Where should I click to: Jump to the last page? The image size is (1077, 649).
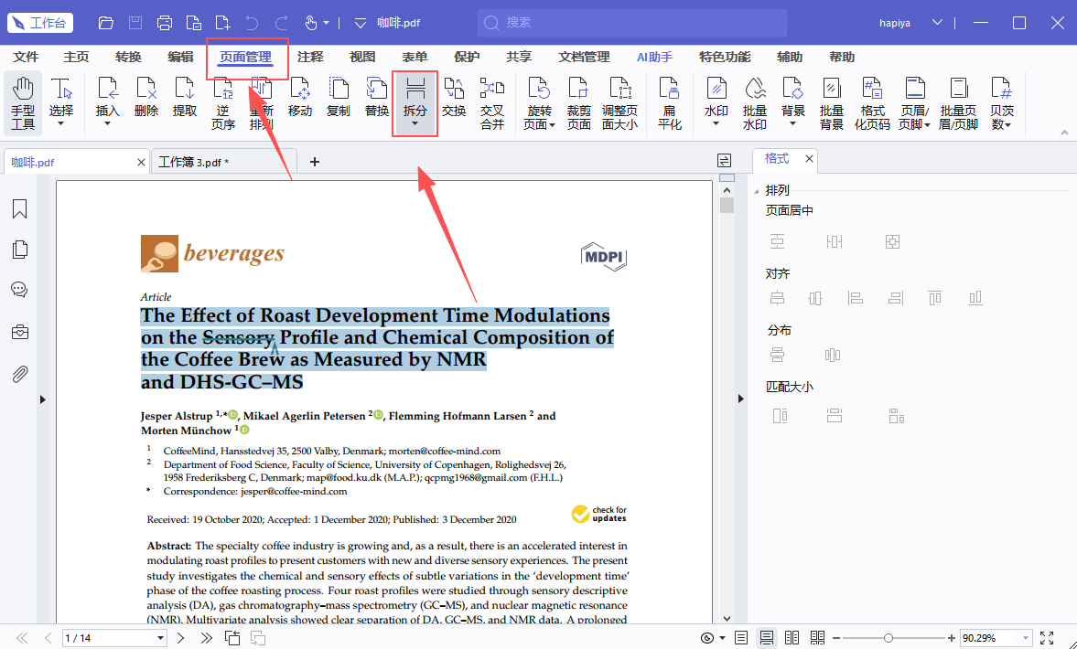coord(206,638)
